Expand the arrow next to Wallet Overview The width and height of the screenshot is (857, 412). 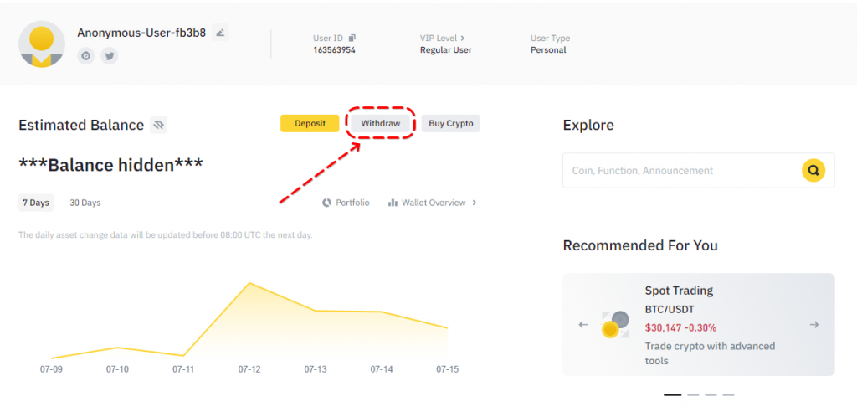(x=475, y=203)
